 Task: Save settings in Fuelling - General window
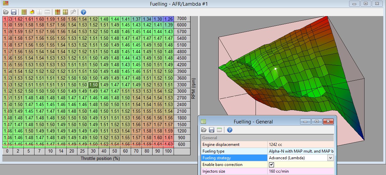pos(212,130)
